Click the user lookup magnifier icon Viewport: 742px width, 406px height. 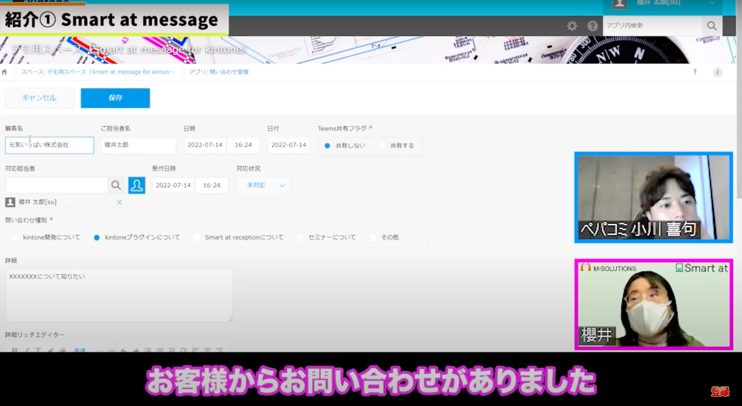pos(116,185)
